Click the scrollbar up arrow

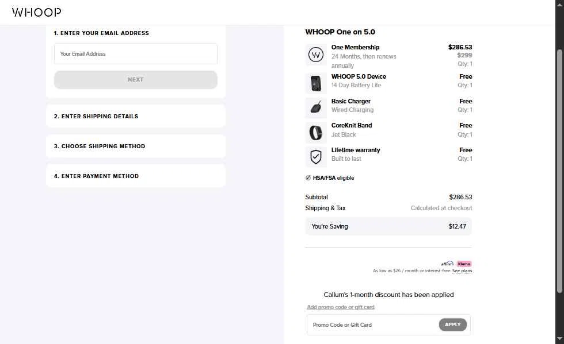tap(559, 5)
